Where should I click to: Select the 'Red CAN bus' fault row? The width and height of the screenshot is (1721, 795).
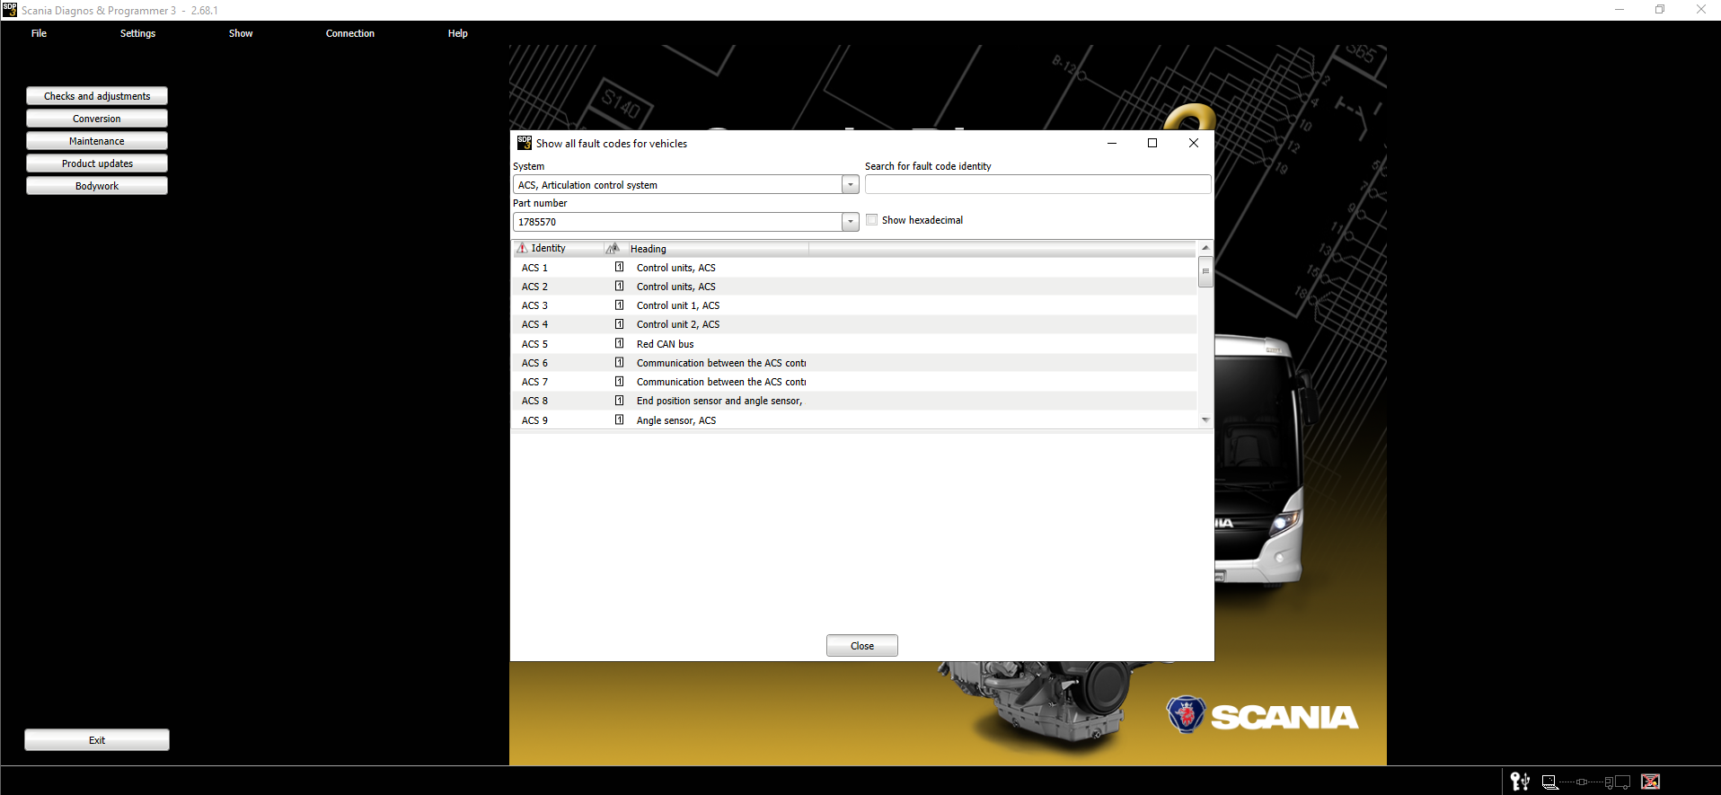point(854,344)
